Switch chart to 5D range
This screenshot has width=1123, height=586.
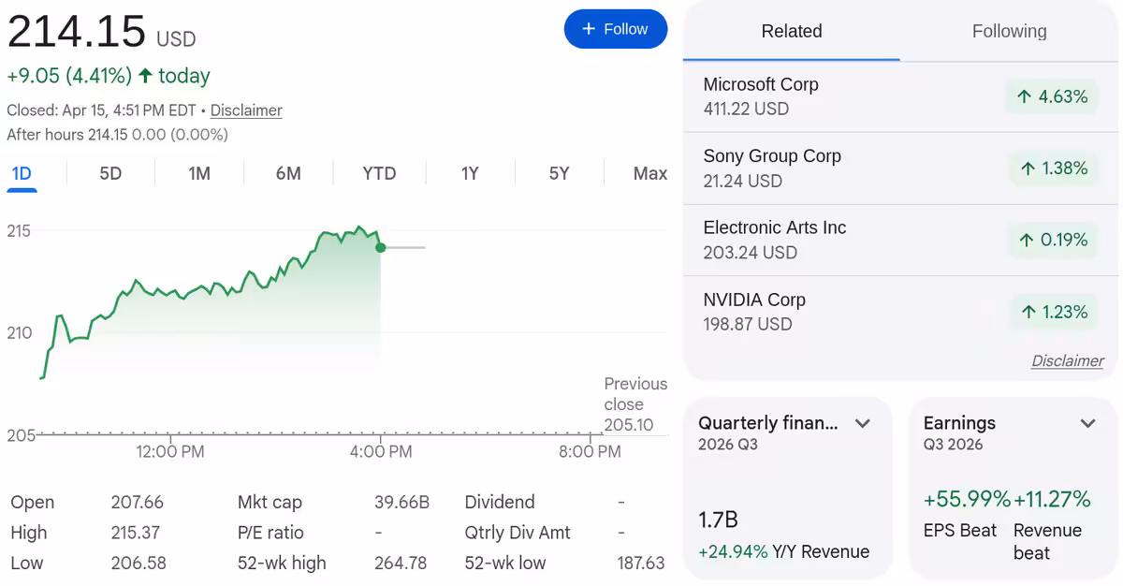[110, 173]
